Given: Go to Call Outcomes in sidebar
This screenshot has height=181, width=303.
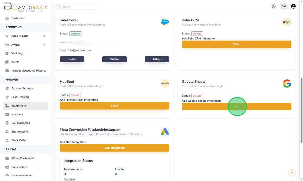Looking at the screenshot, I should (20, 123).
